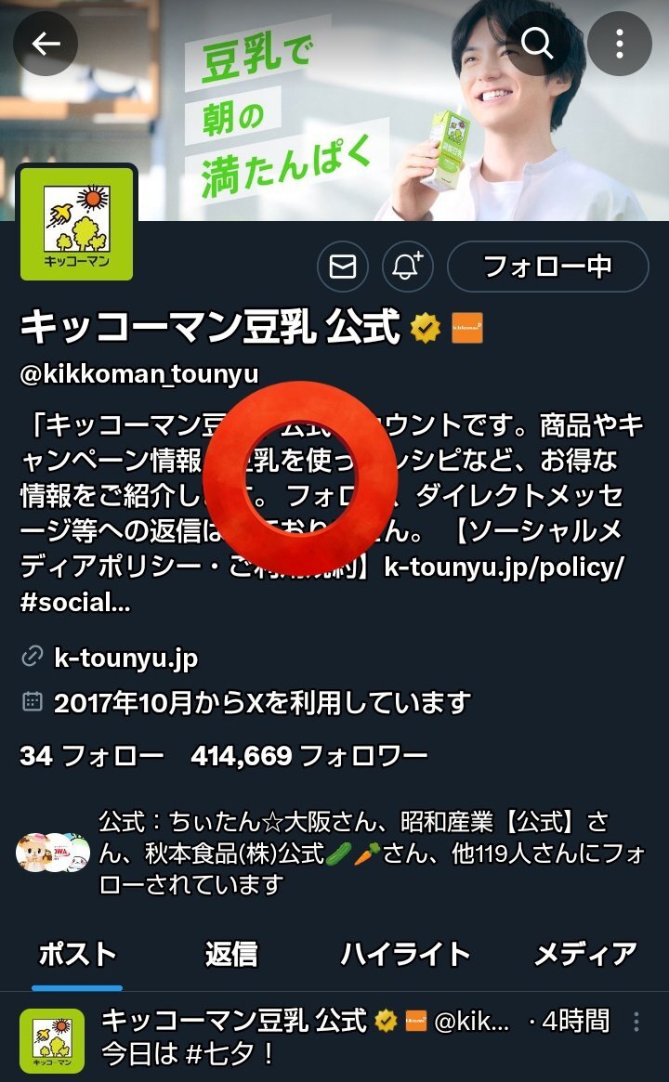Viewport: 669px width, 1082px height.
Task: Switch to the 返信 tab
Action: point(231,955)
